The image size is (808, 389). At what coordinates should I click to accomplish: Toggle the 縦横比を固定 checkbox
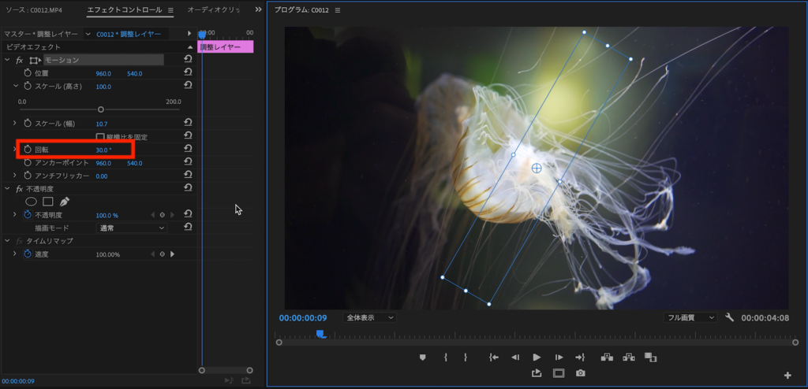pos(100,137)
